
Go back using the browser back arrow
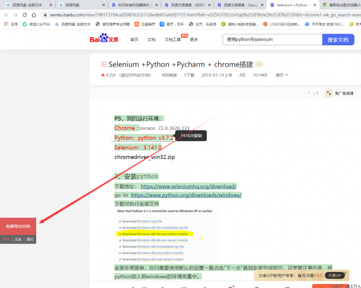6,15
